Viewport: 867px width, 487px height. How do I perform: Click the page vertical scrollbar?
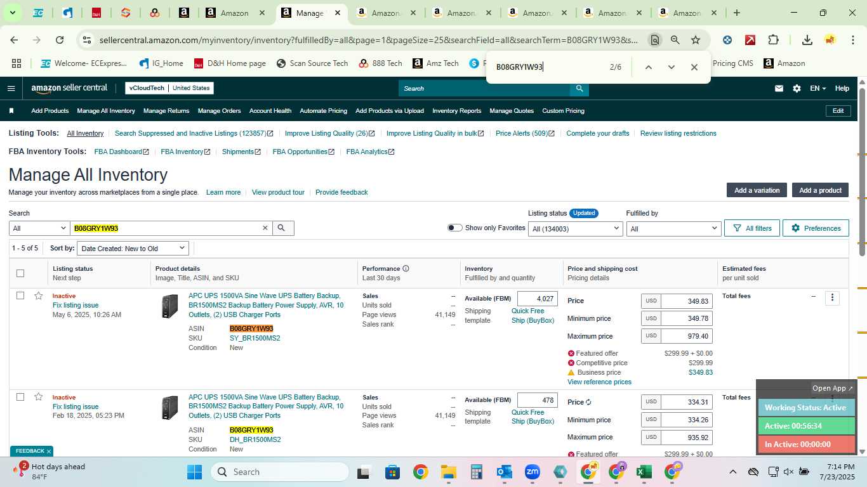[x=862, y=171]
